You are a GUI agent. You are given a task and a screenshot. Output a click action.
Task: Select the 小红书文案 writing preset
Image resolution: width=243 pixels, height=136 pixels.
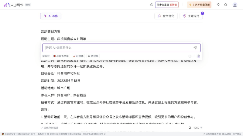[61, 56]
